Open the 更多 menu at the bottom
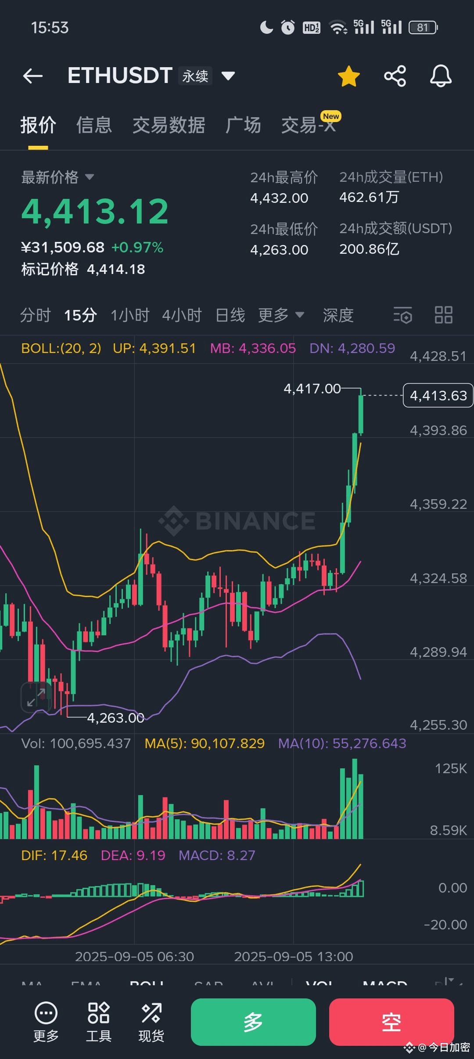 pos(46,1022)
